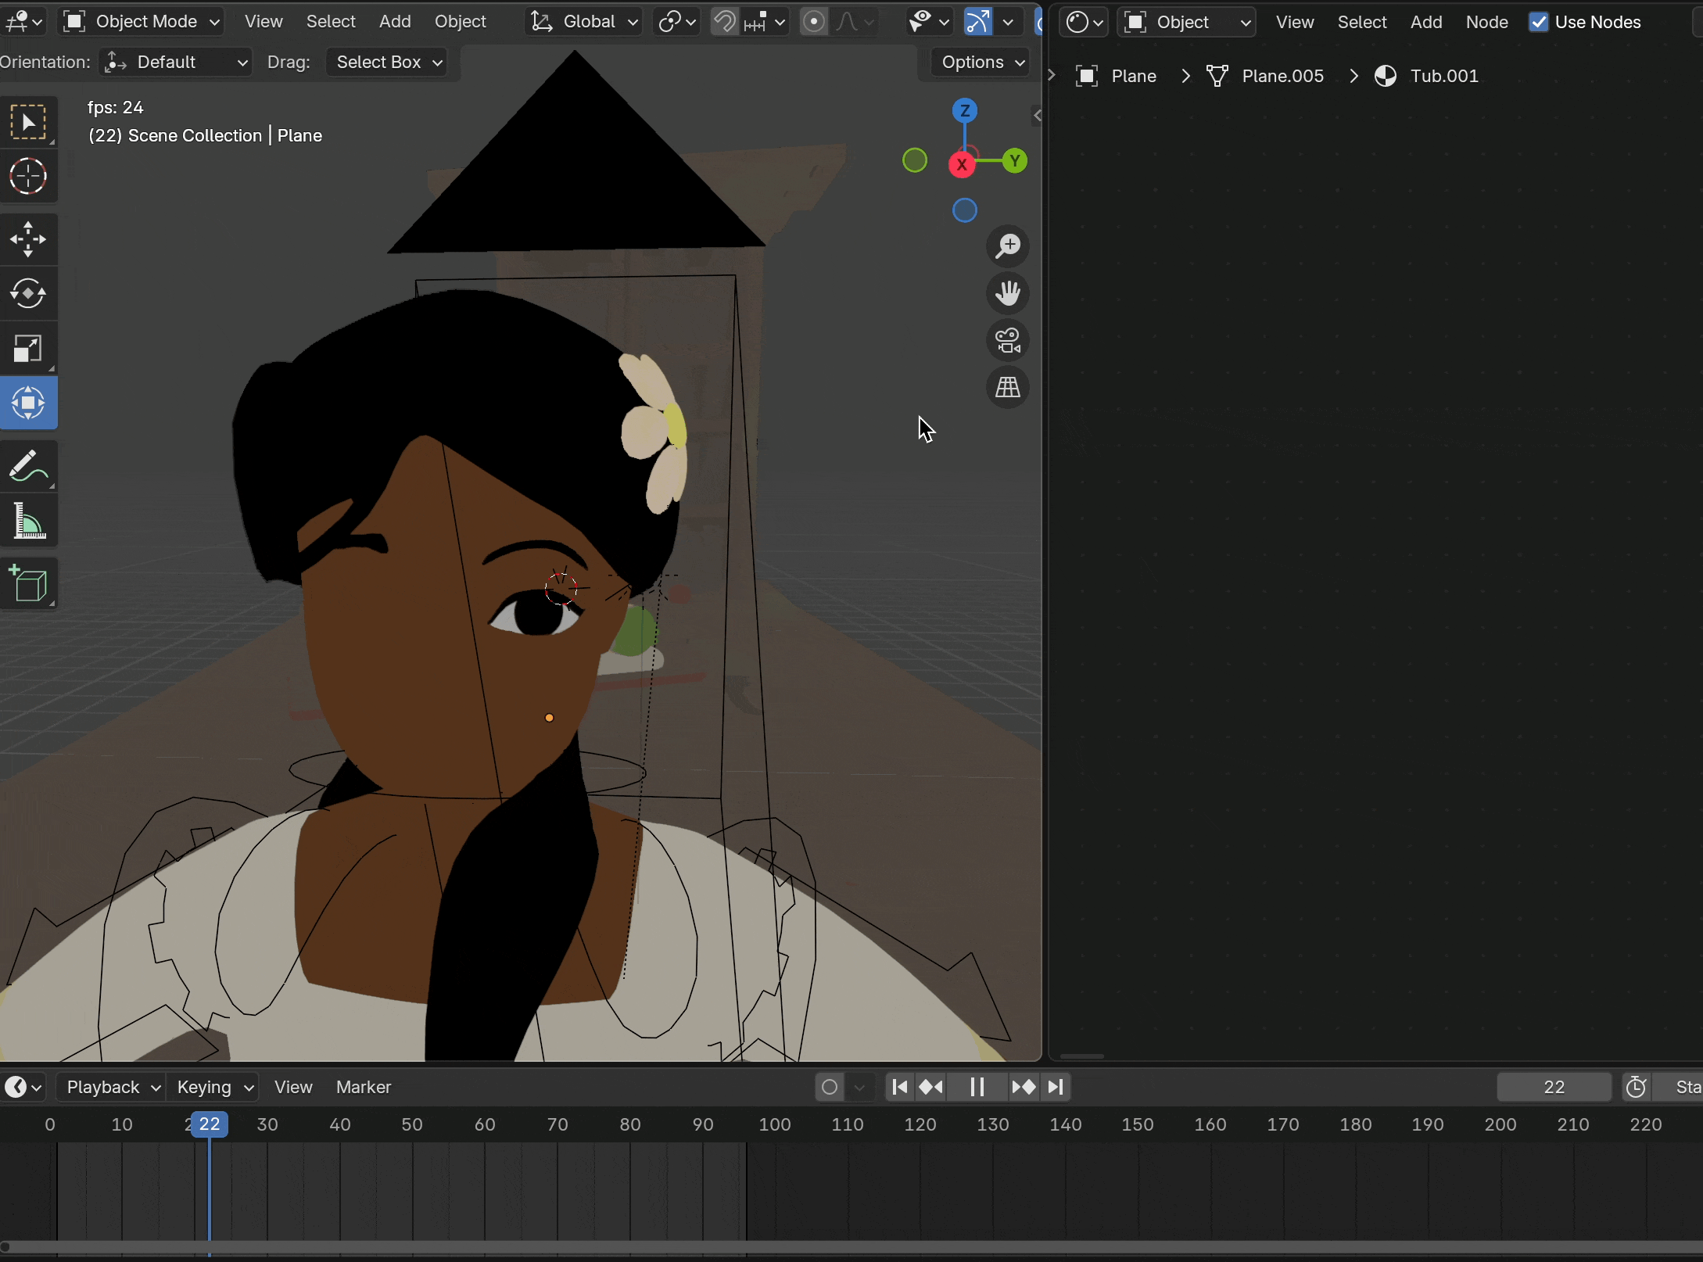
Task: Activate the Rotate tool
Action: click(x=28, y=294)
